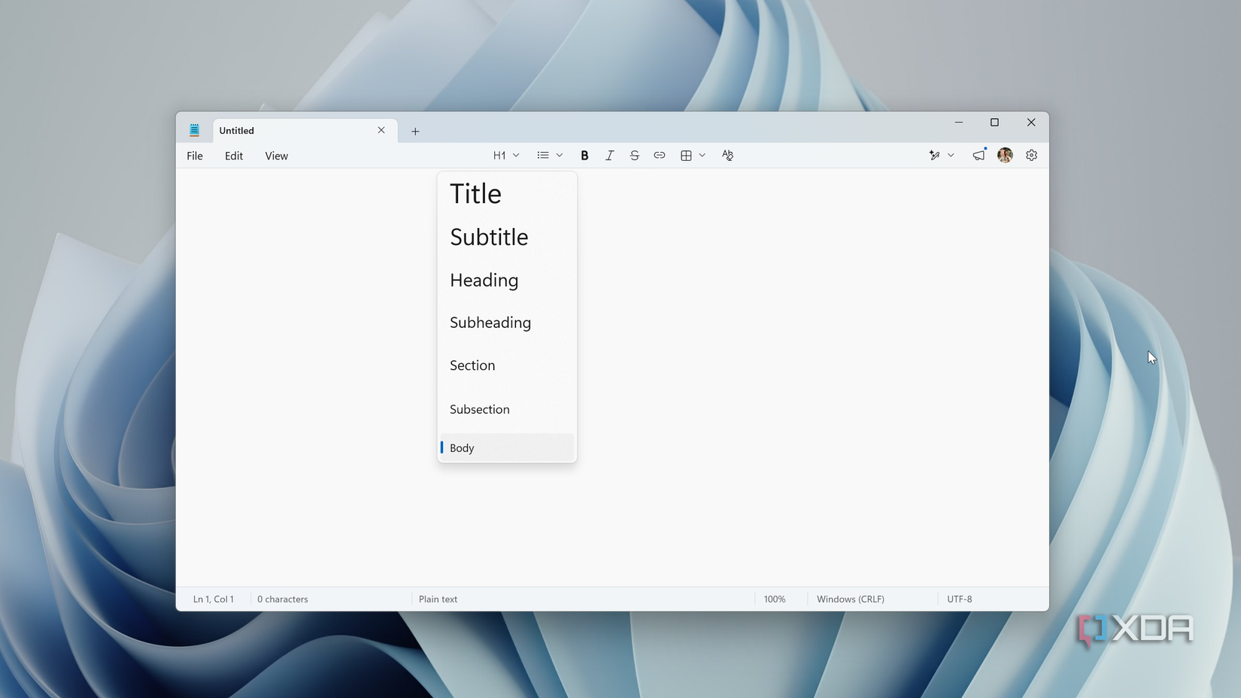Select the Subheading style option

point(507,323)
